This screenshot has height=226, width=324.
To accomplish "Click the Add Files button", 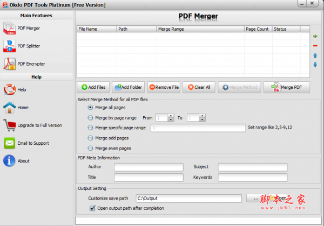I will (x=93, y=87).
